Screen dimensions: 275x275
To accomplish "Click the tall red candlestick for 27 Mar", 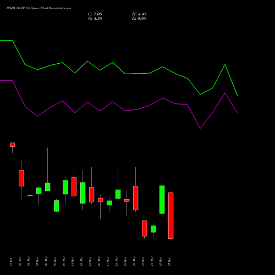I will pyautogui.click(x=171, y=216).
